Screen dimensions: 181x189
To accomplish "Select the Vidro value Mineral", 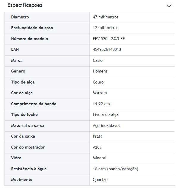I will click(100, 158).
